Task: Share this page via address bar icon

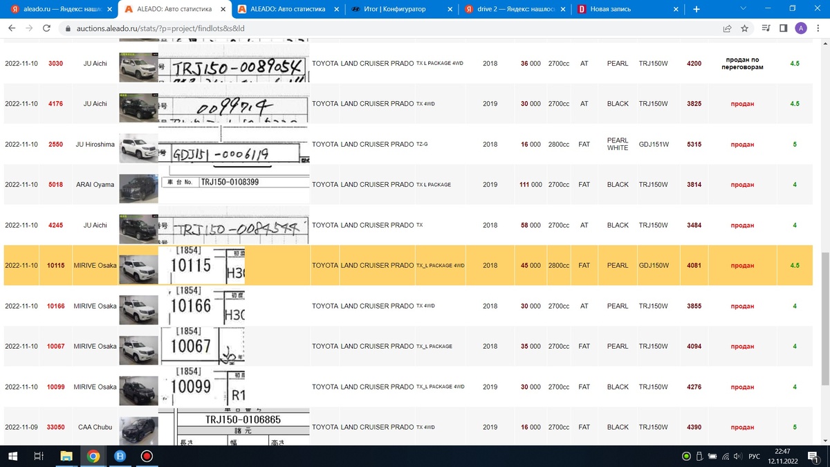Action: [728, 28]
